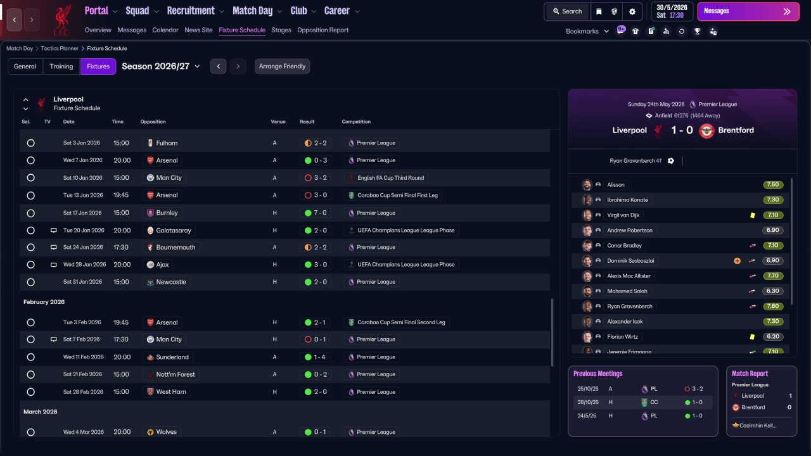This screenshot has height=456, width=811.
Task: Go back with the left history arrow
Action: coord(15,20)
